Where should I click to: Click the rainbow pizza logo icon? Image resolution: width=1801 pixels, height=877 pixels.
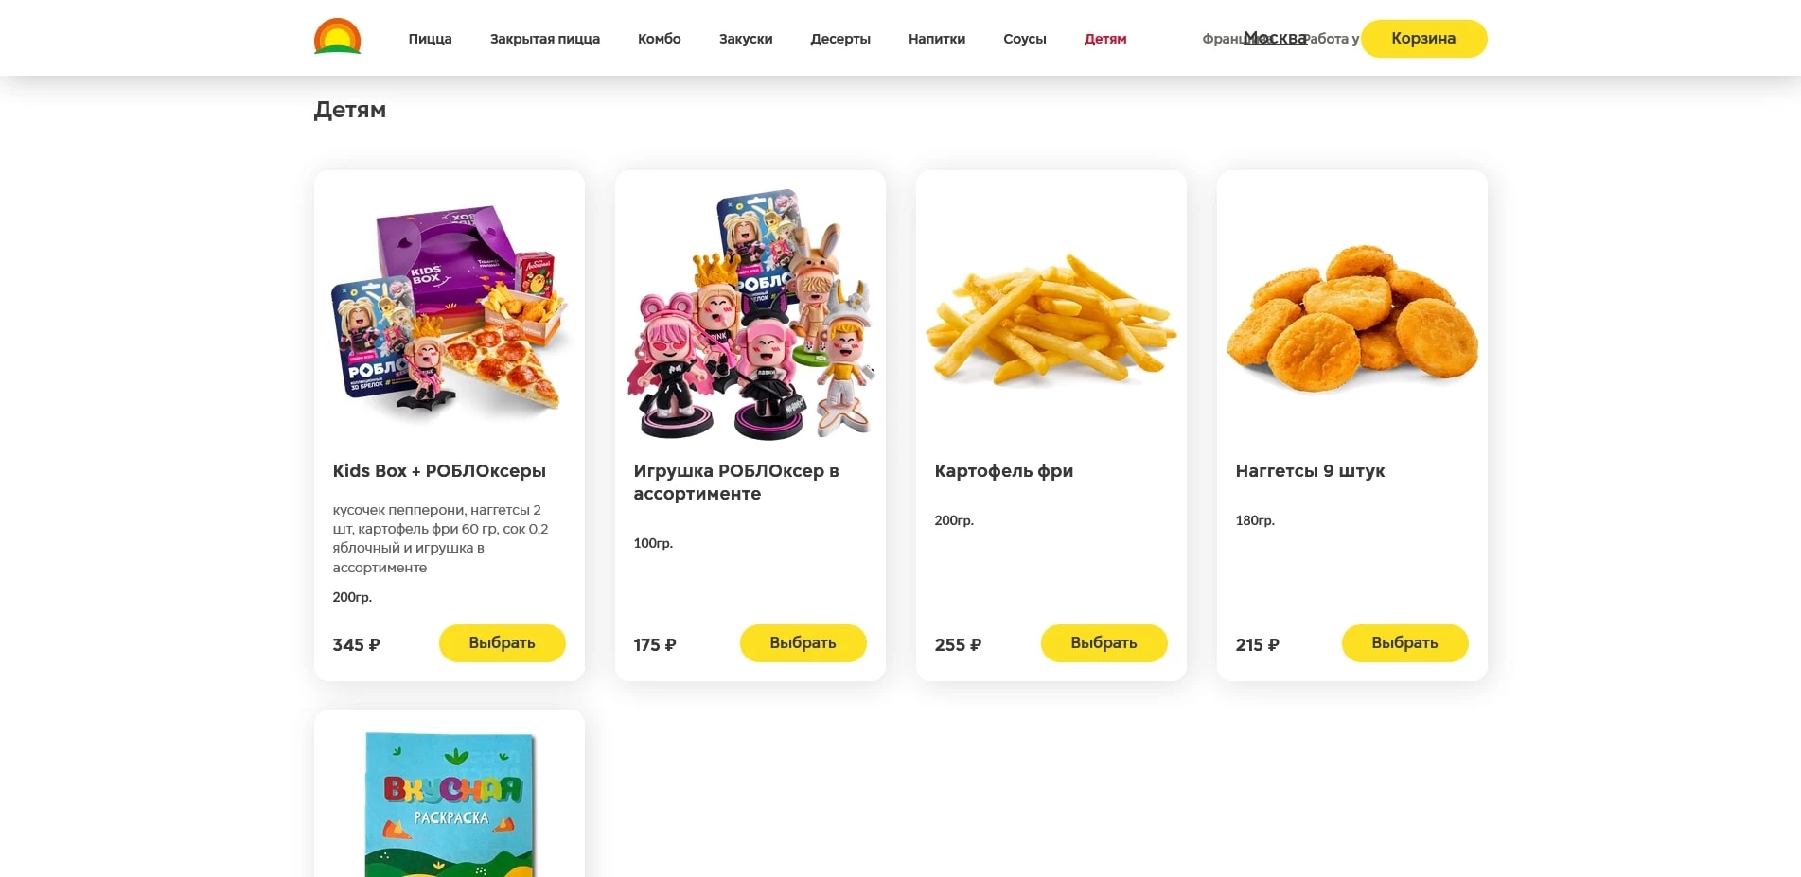[x=337, y=37]
